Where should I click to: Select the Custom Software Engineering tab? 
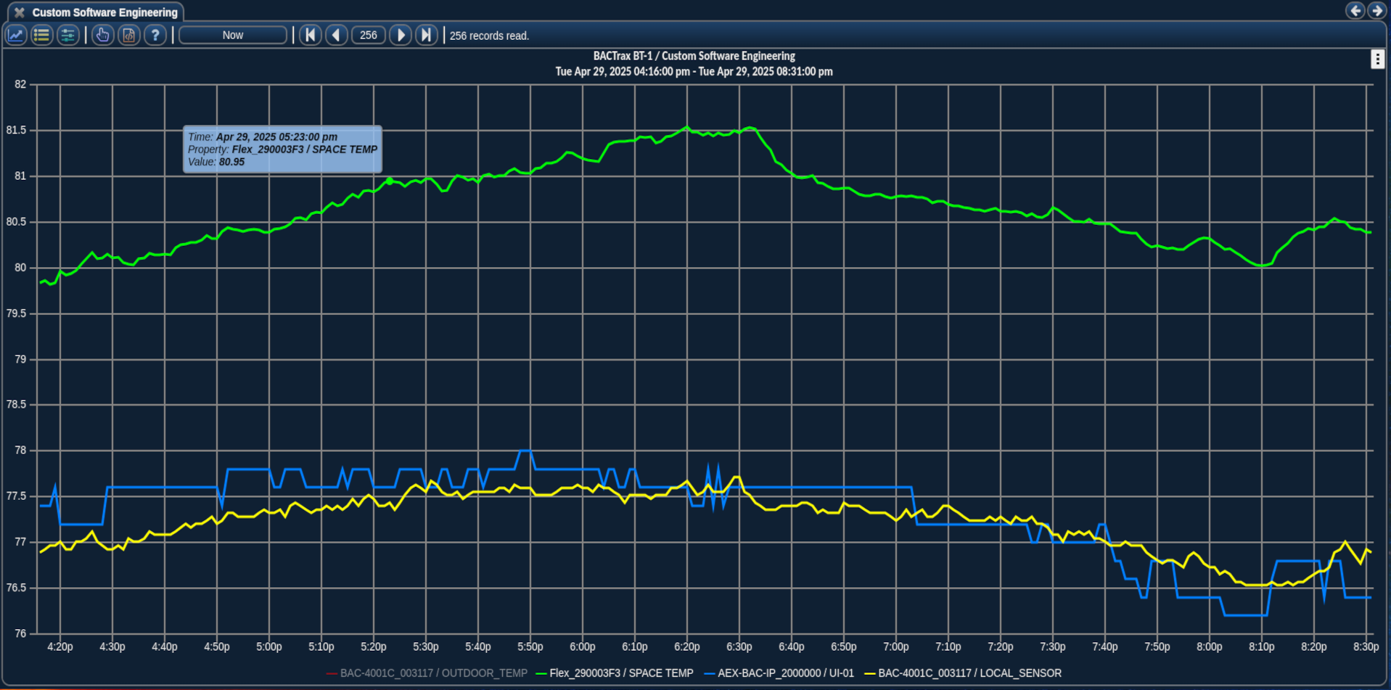click(x=104, y=12)
